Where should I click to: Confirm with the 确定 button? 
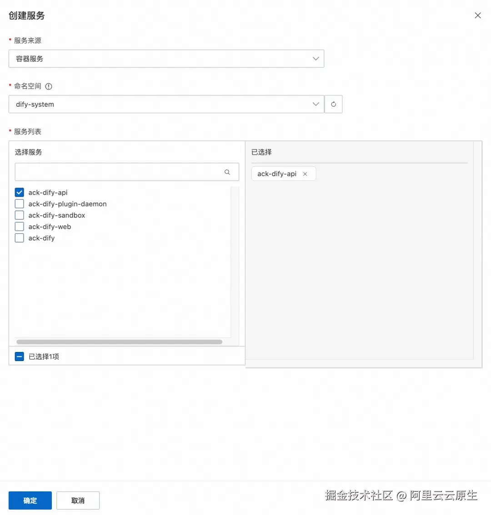(x=30, y=500)
